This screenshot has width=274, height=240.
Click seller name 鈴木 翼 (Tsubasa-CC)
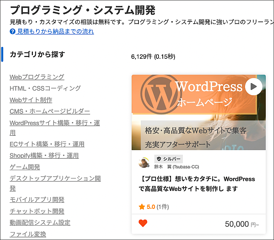tap(177, 167)
